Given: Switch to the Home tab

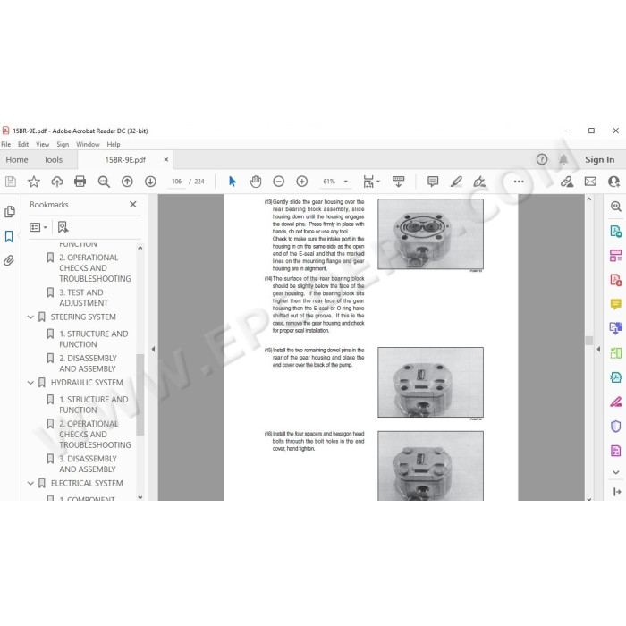Looking at the screenshot, I should coord(17,160).
